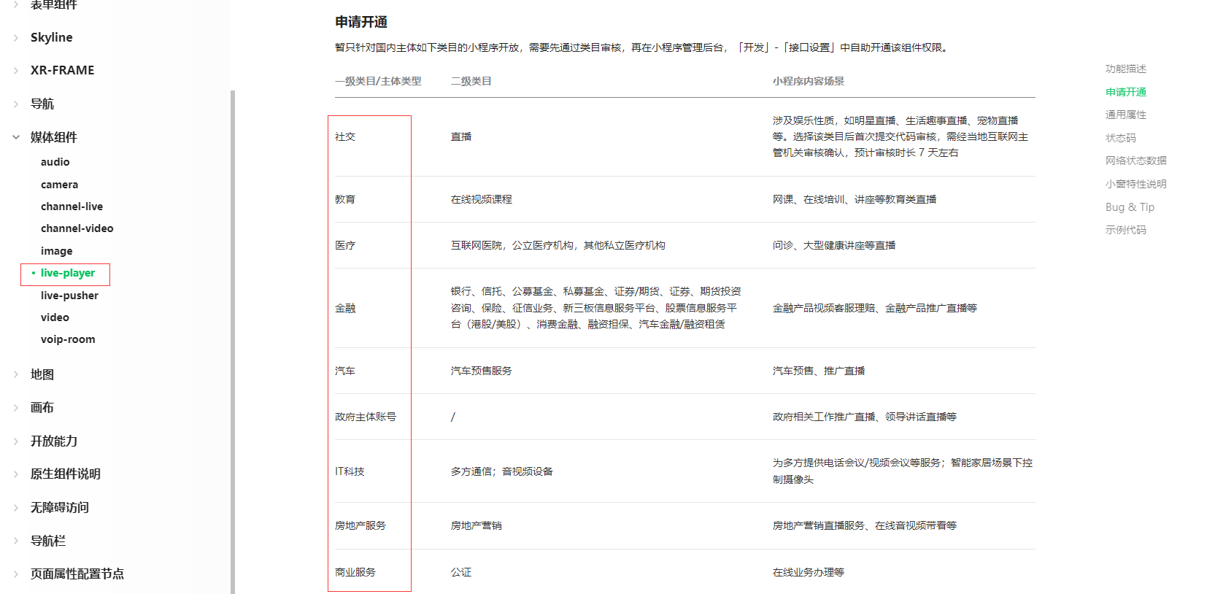Open the 无障碍访问 sidebar entry

(x=60, y=507)
